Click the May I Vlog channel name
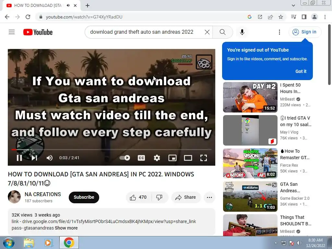The image size is (332, 249). (289, 132)
